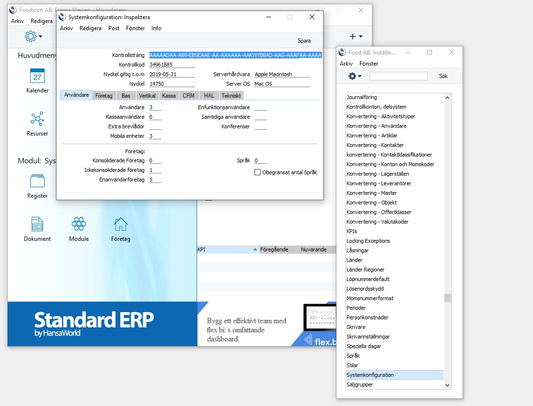The height and width of the screenshot is (406, 533).
Task: Open Redigera menu in Systemkonfiguration window
Action: point(91,28)
